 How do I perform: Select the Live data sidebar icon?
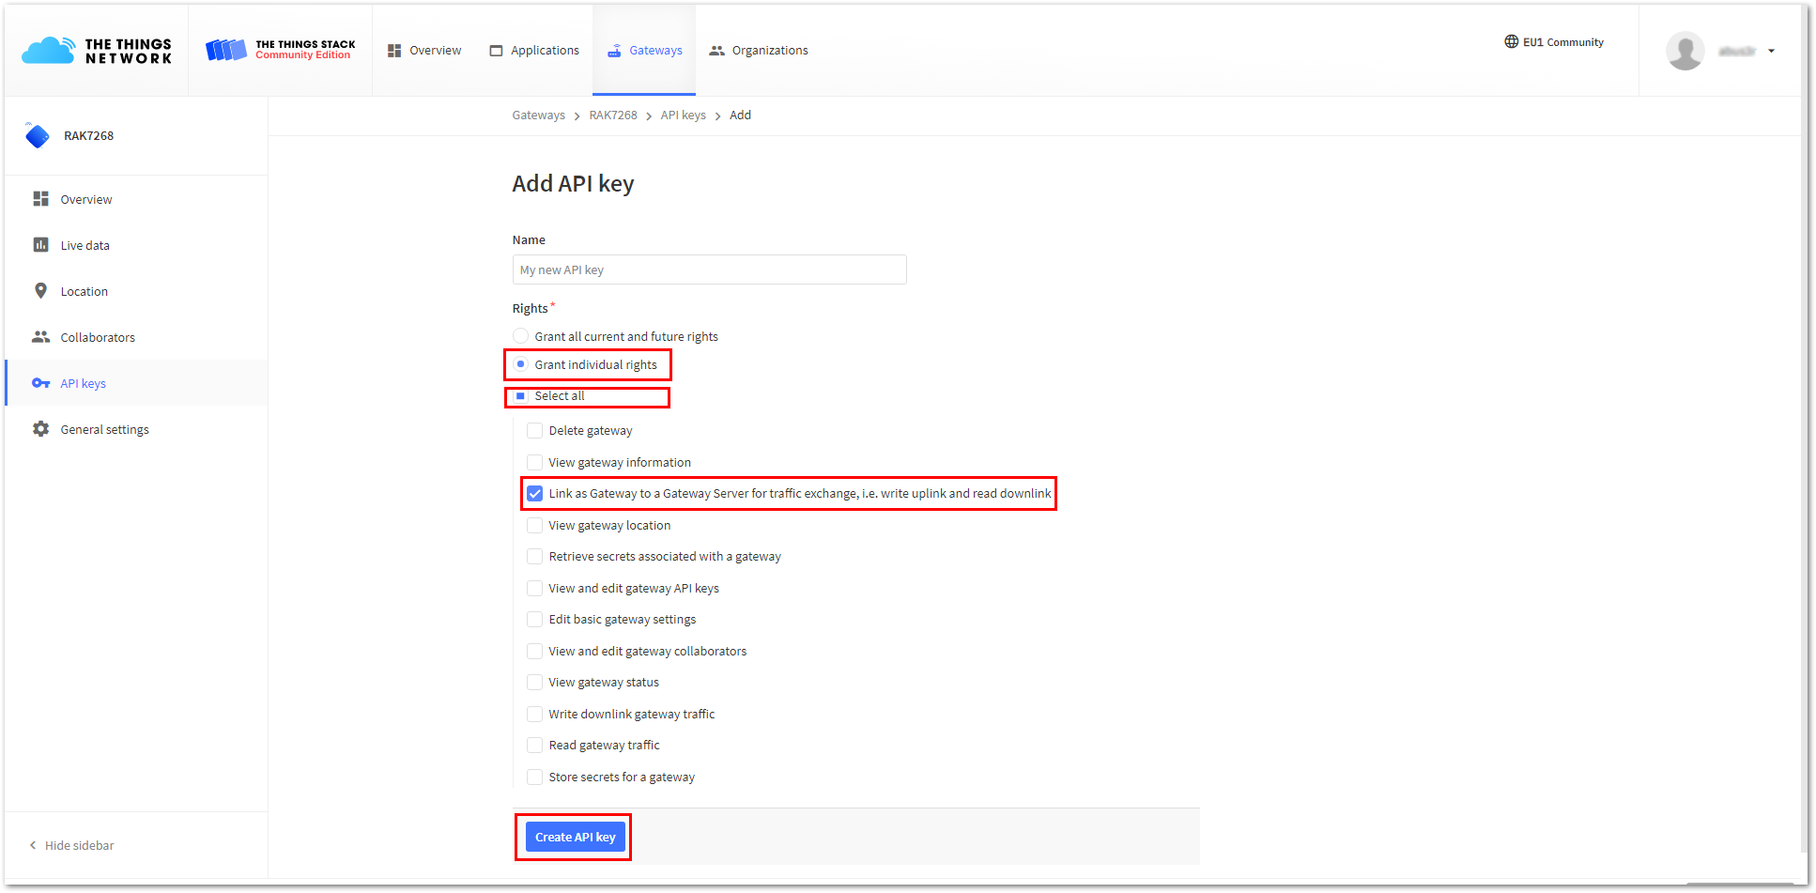click(x=41, y=244)
